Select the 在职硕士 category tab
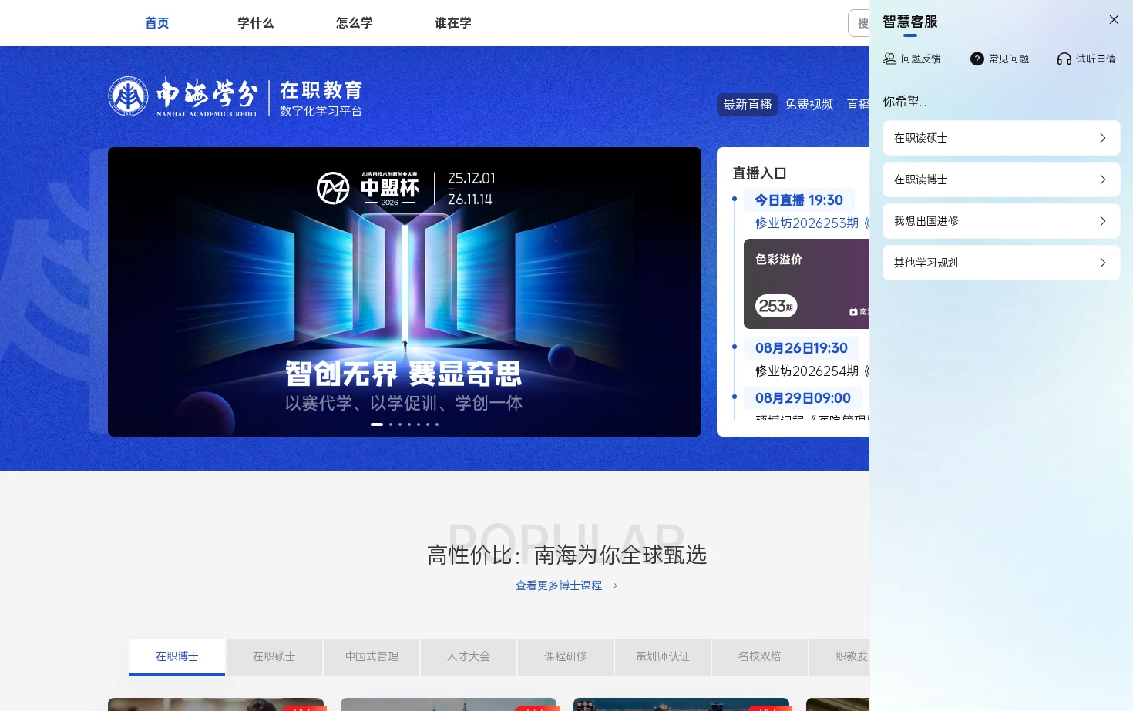This screenshot has width=1133, height=711. pos(274,657)
